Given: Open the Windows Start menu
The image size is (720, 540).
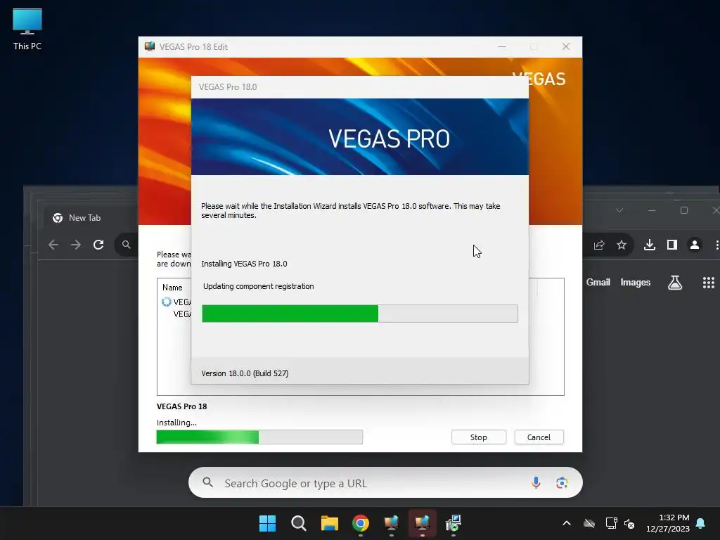Looking at the screenshot, I should [267, 523].
